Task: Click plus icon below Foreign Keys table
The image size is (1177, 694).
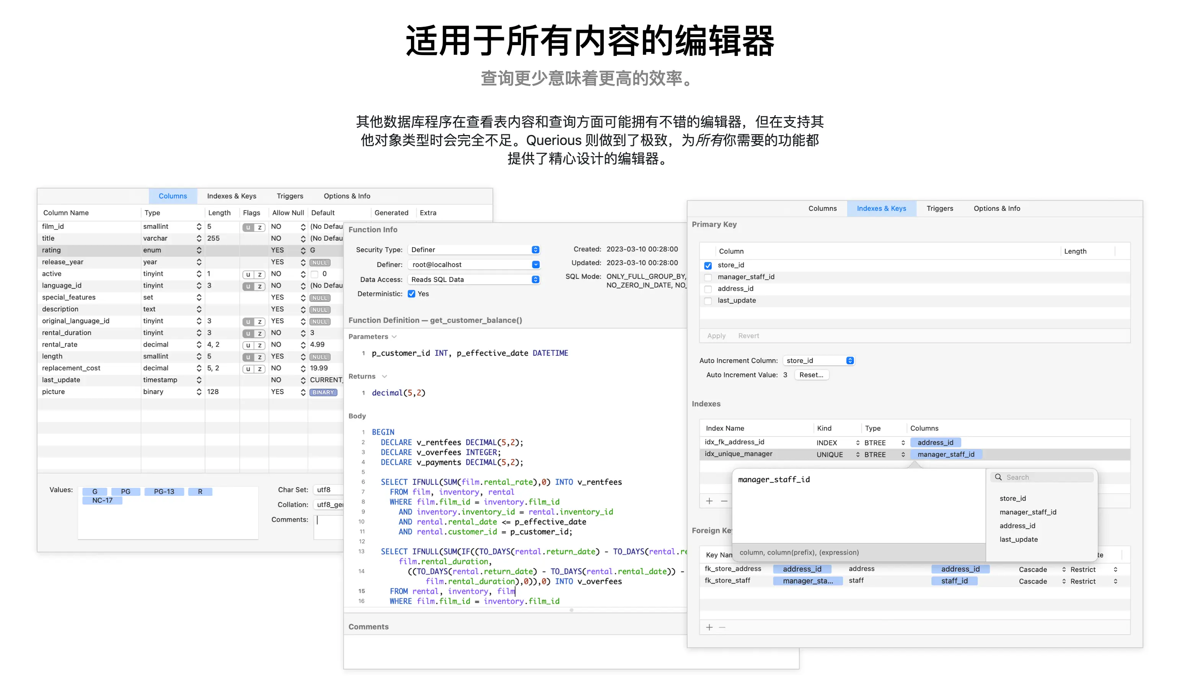Action: [709, 627]
